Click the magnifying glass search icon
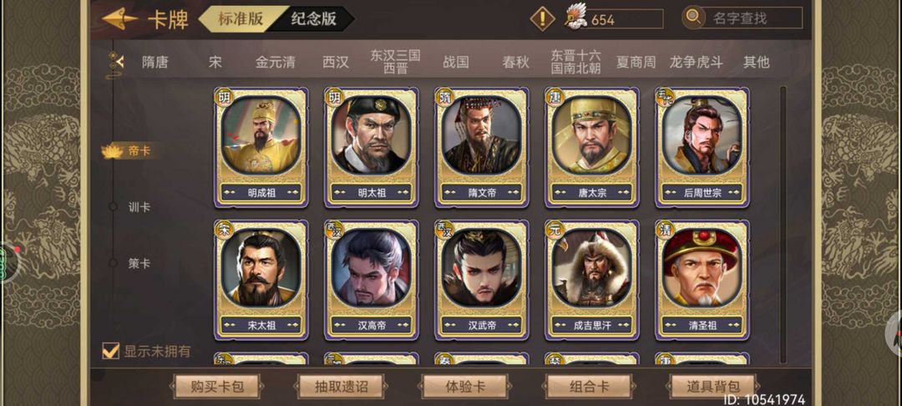Screen dimensions: 902x406 [x=694, y=18]
